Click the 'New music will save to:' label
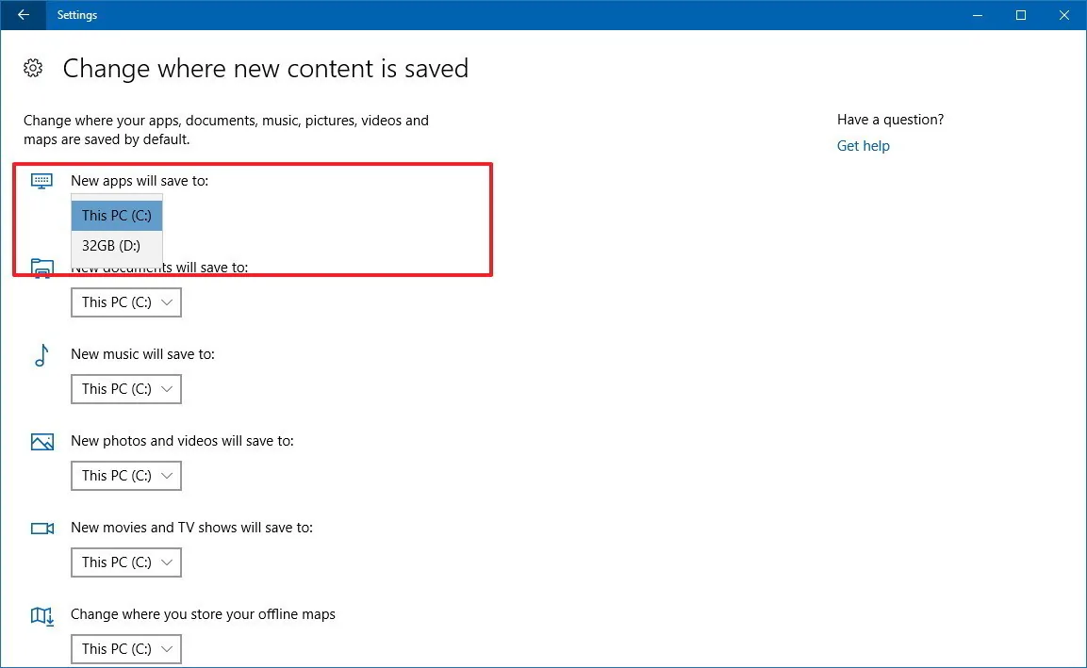The image size is (1087, 668). [x=142, y=354]
